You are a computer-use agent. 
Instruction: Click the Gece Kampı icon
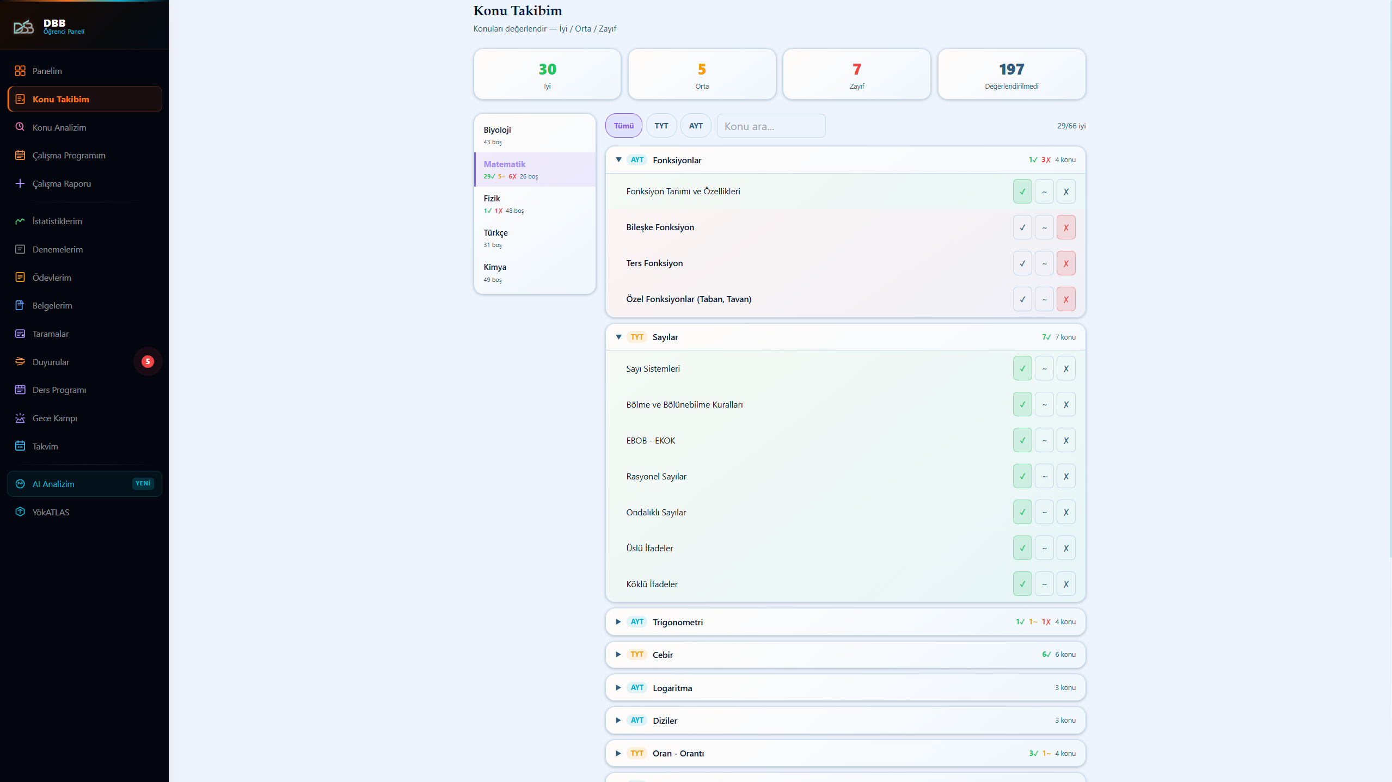pyautogui.click(x=20, y=418)
